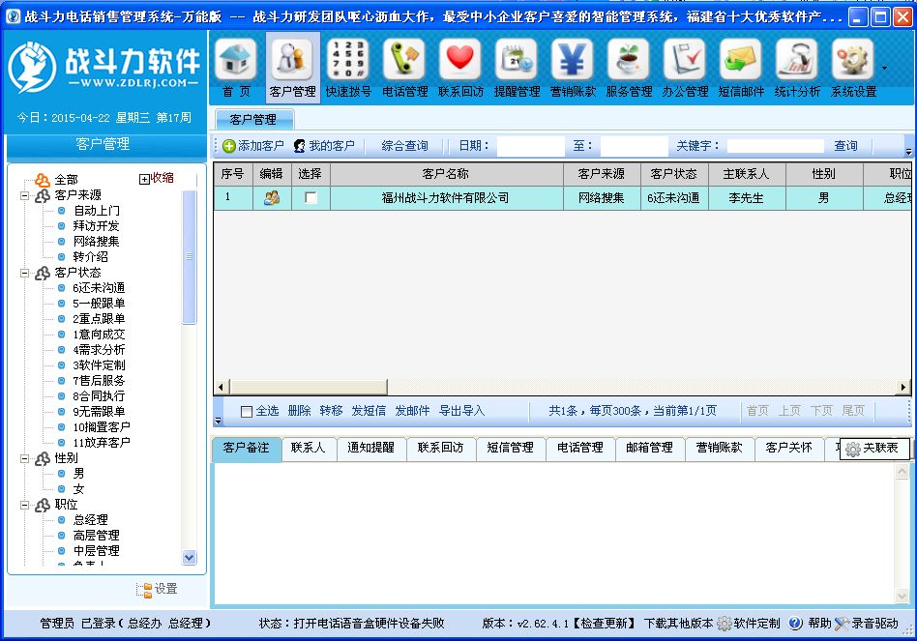The width and height of the screenshot is (917, 641).
Task: Click the 软件定制 gear icon in status bar
Action: 724,624
